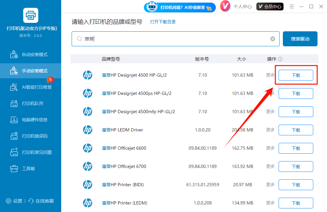Click the HP logo beside Designjet 4500
327x212 pixels.
point(88,75)
